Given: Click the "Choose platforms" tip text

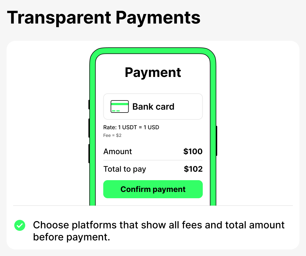Looking at the screenshot, I should (x=159, y=231).
